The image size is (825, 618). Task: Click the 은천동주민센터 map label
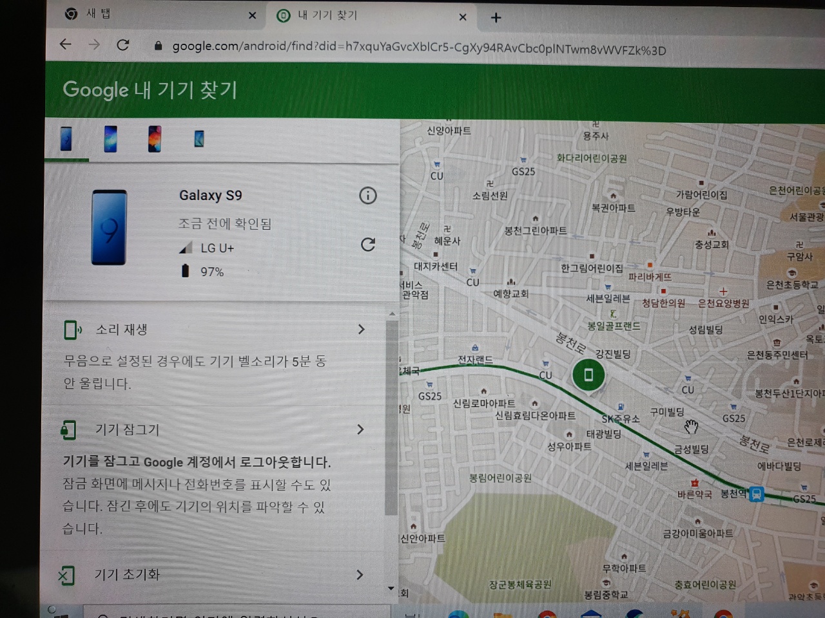[777, 355]
